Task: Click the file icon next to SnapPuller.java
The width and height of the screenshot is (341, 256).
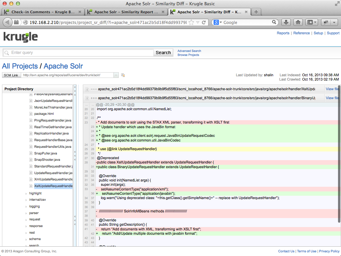Action: 31,153
